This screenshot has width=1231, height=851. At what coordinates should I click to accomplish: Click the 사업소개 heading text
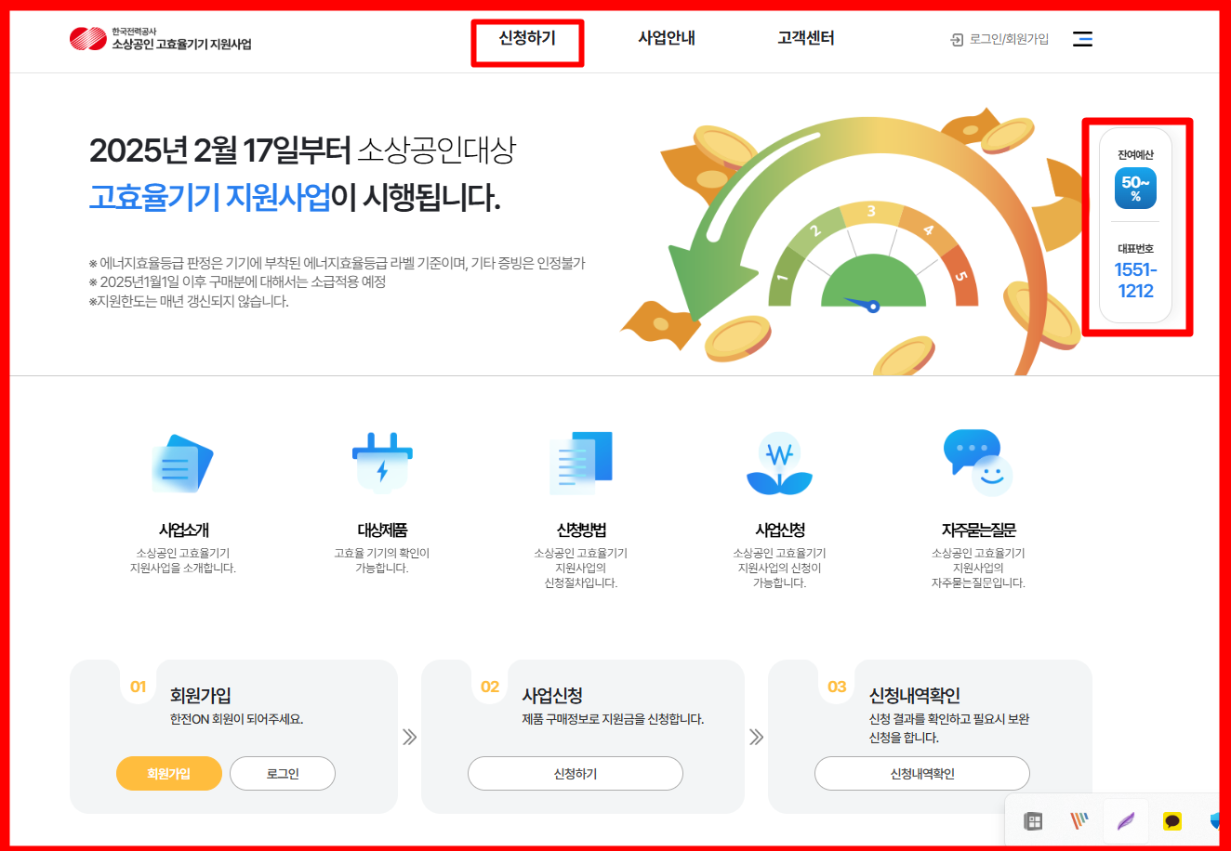click(x=183, y=530)
